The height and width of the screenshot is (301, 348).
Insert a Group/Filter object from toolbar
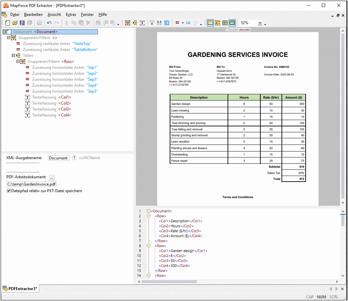(128, 23)
